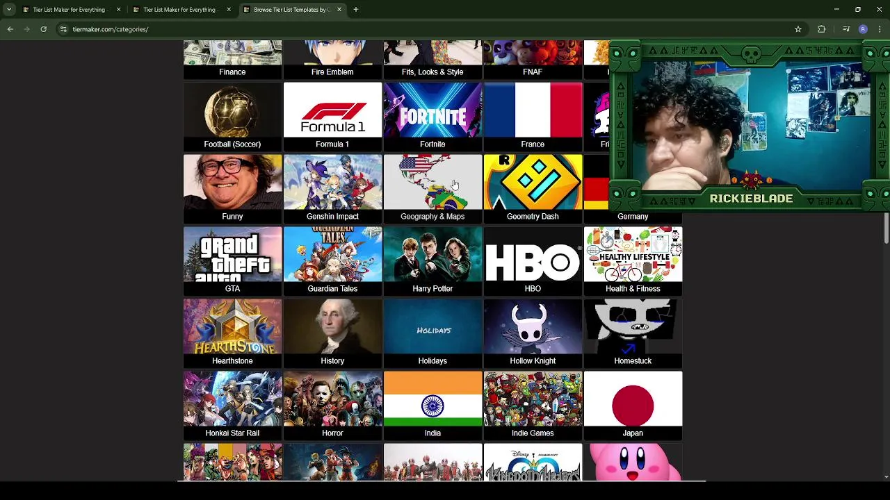View site information icon in address bar
This screenshot has width=890, height=500.
point(63,29)
